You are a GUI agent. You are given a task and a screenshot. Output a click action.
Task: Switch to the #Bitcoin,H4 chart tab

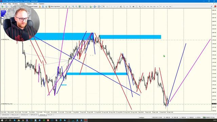pos(15,115)
